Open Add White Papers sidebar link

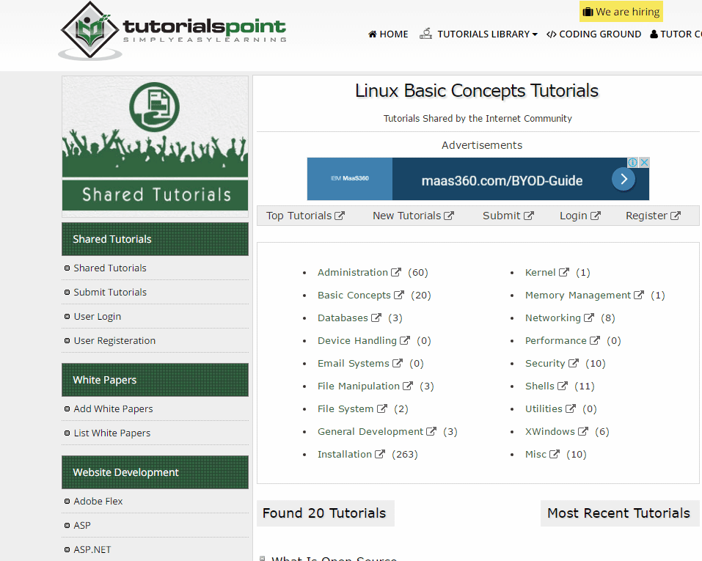click(x=113, y=408)
